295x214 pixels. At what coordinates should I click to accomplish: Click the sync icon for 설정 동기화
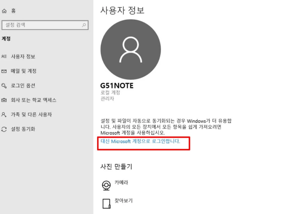4,129
